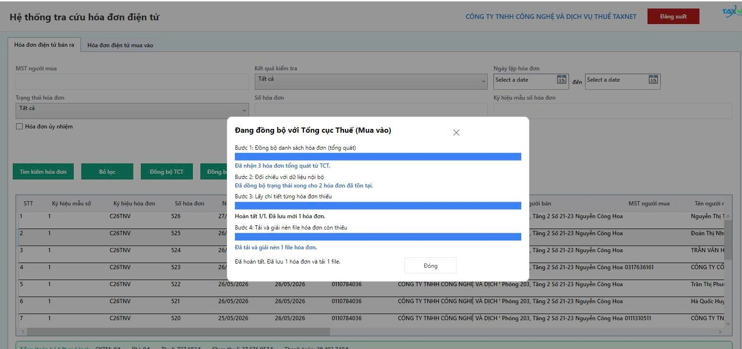742x349 pixels.
Task: Toggle the Hóa đơn ủy nhiệm checkbox
Action: (x=19, y=127)
